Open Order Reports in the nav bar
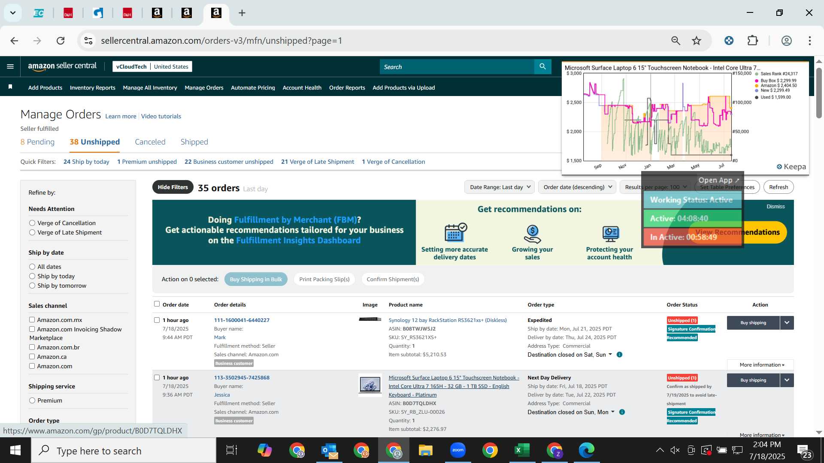Screen dimensions: 824x463 (x=347, y=87)
